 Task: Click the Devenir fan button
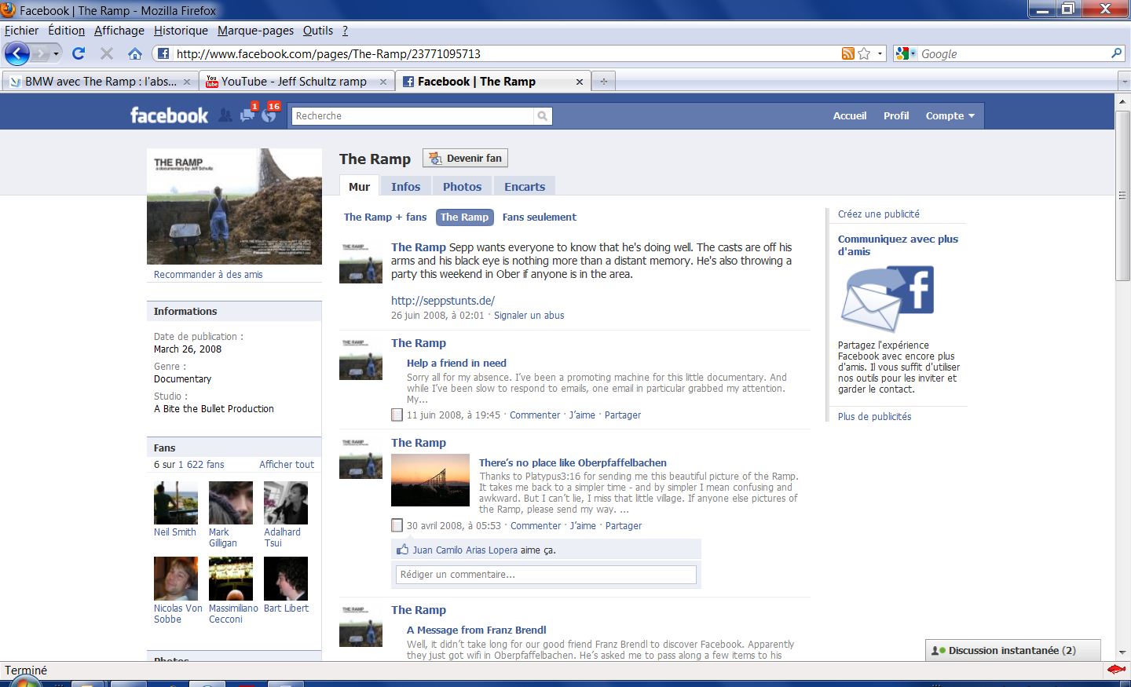466,158
